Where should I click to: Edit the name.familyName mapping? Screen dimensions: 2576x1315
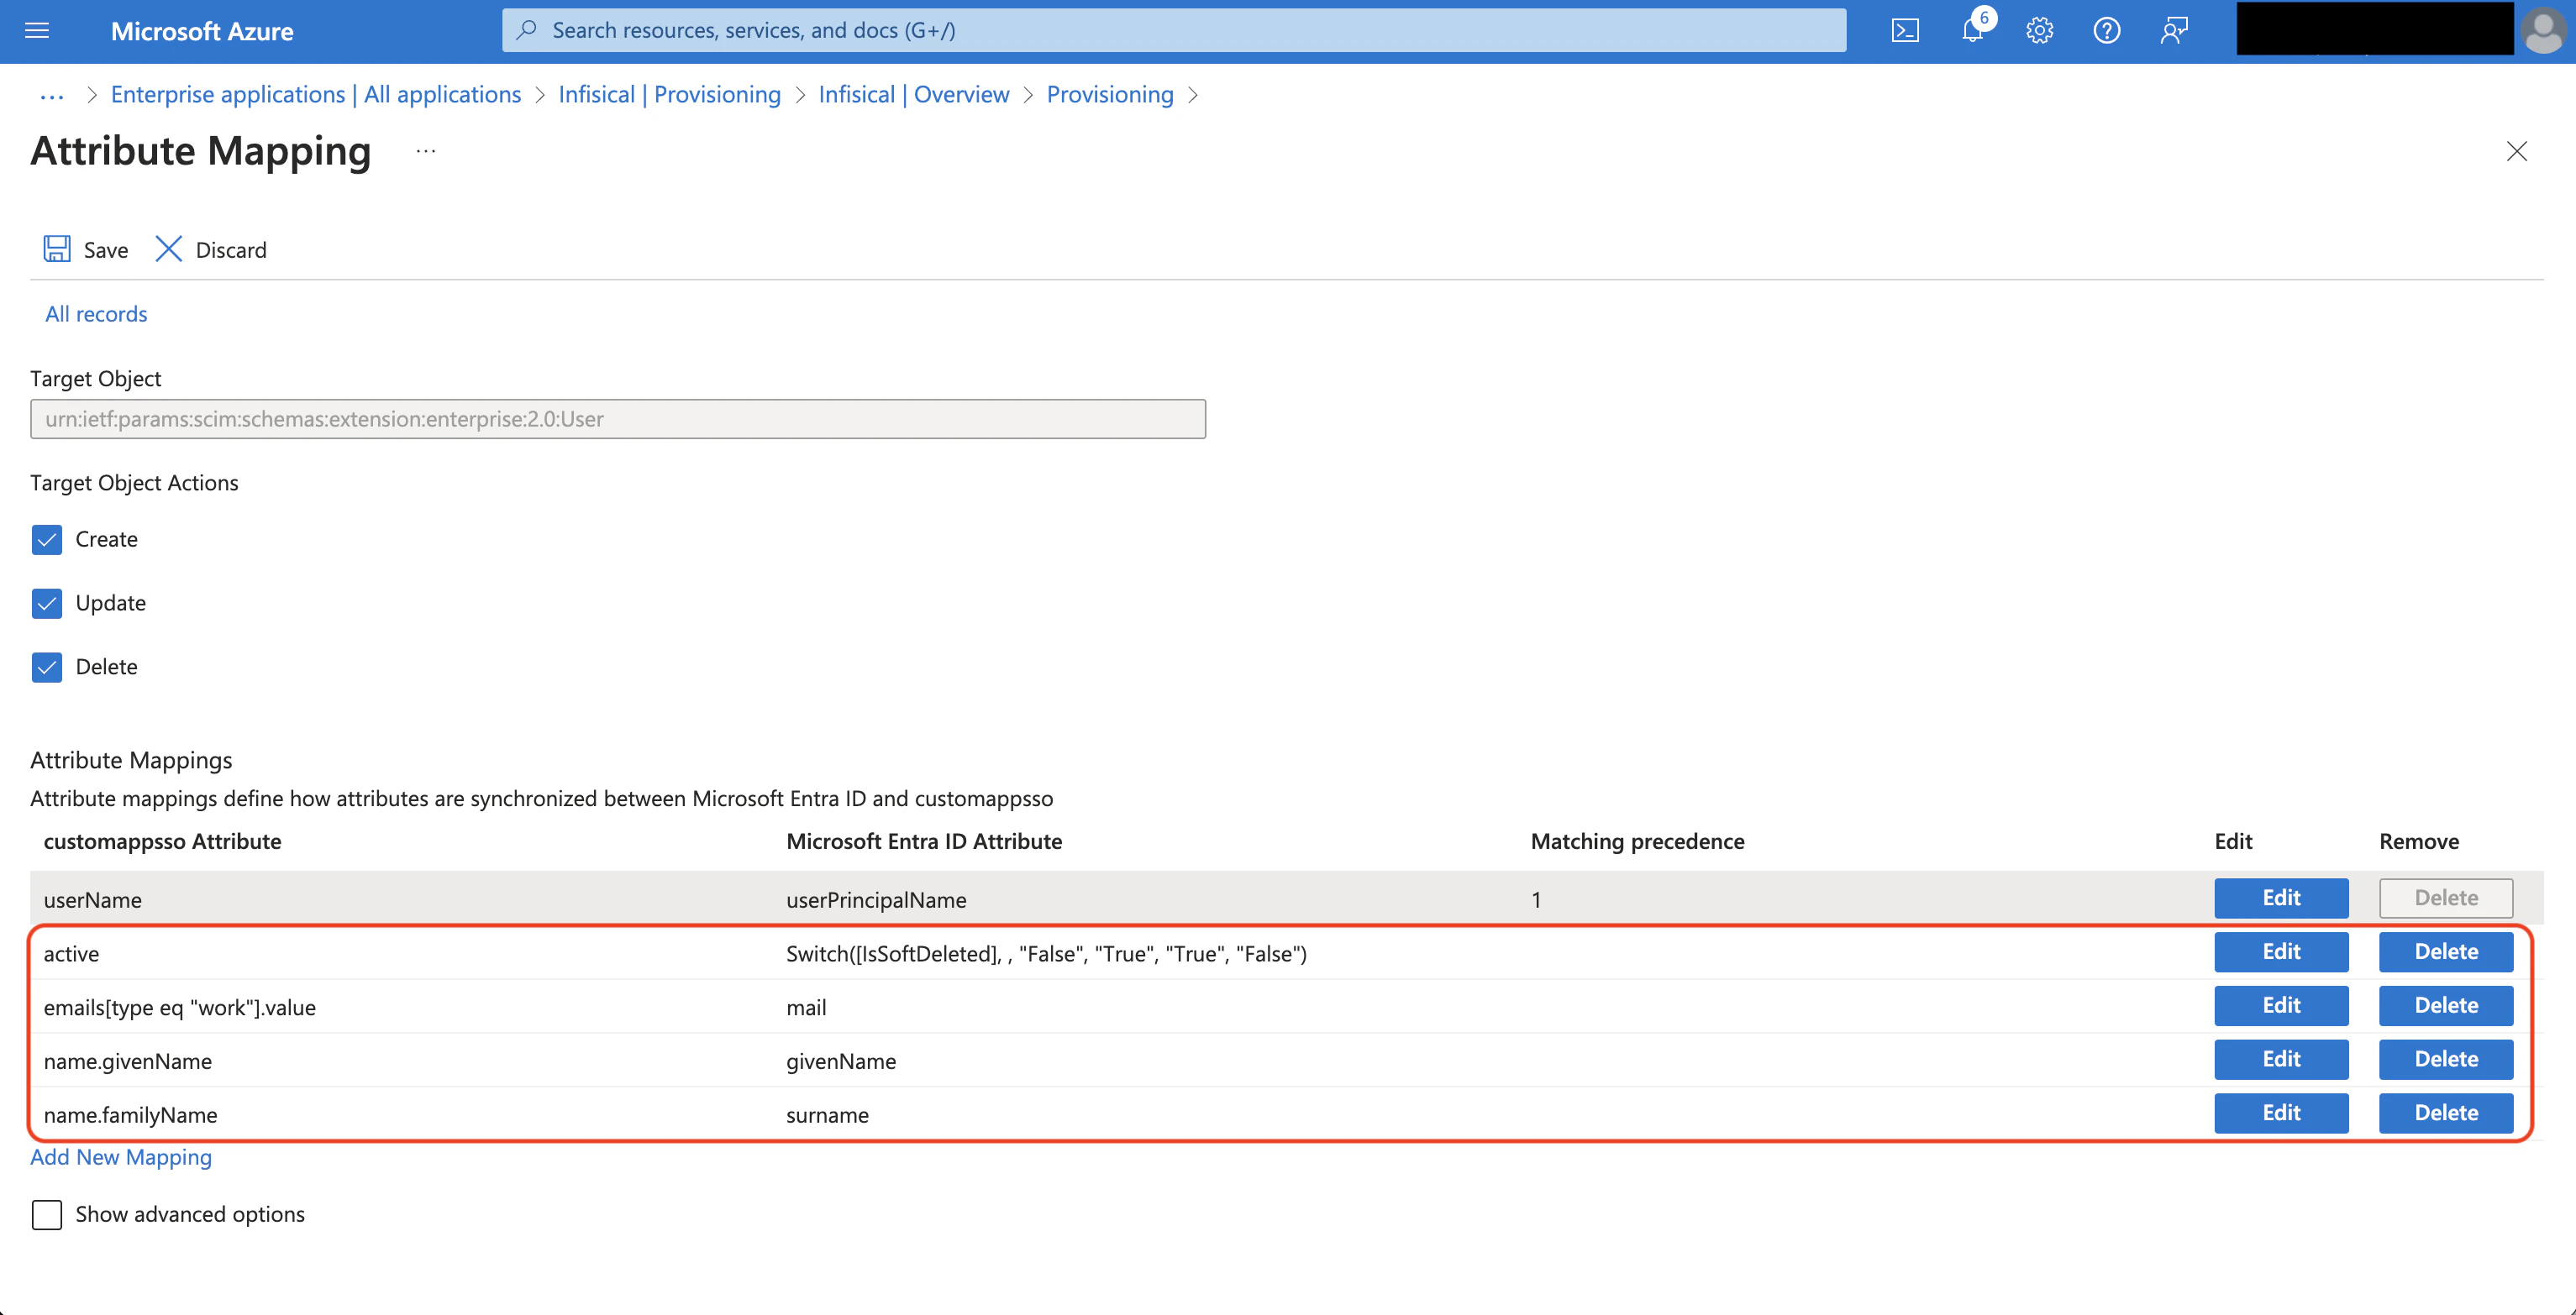pos(2281,1113)
